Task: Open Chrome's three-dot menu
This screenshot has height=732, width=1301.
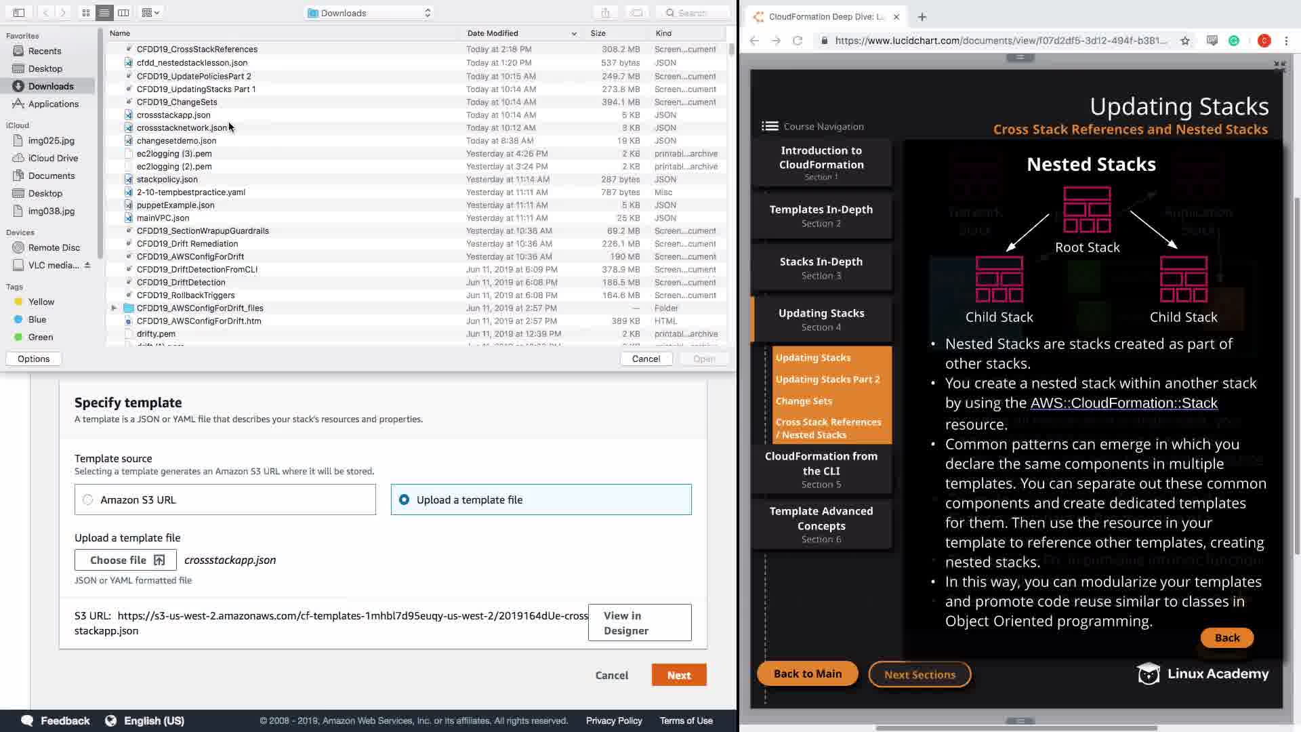Action: click(x=1286, y=41)
